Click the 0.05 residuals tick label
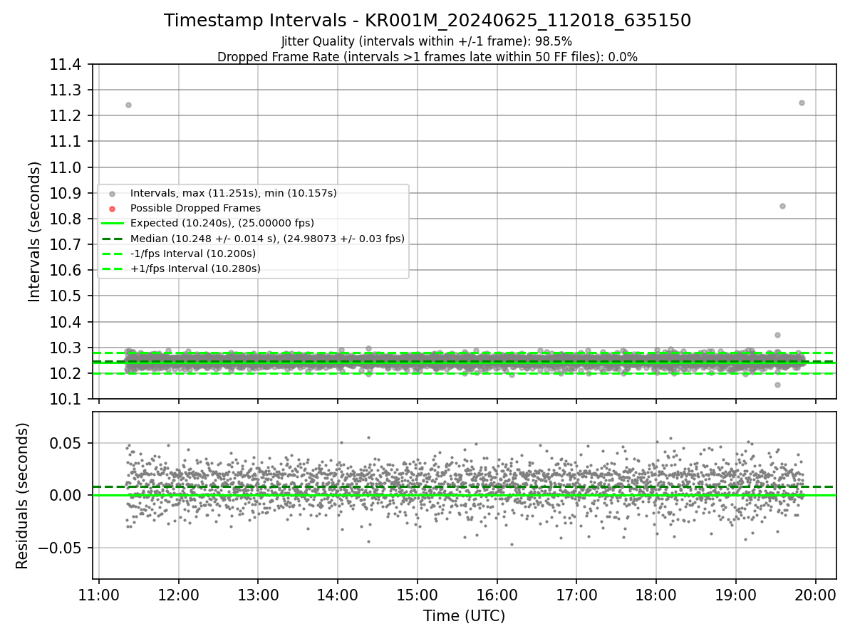 pos(66,443)
